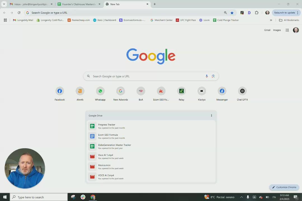Open the Klaviyo shortcut tile
Screen dimensions: 302x201
[x=202, y=91]
